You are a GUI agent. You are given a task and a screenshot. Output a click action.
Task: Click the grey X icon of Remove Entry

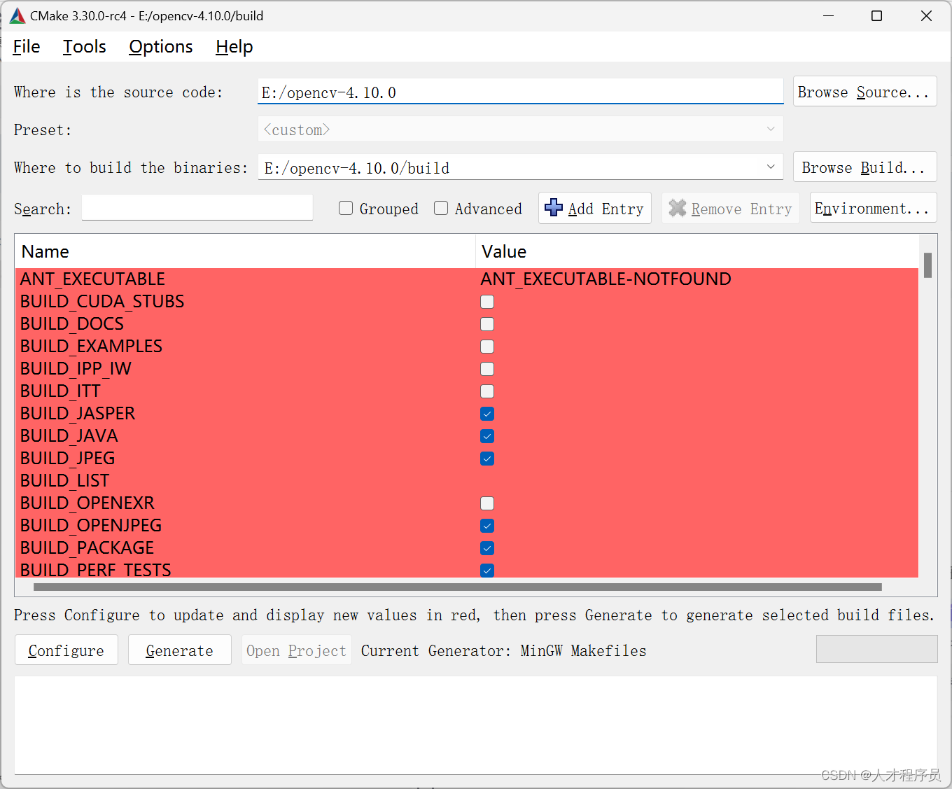click(x=678, y=208)
